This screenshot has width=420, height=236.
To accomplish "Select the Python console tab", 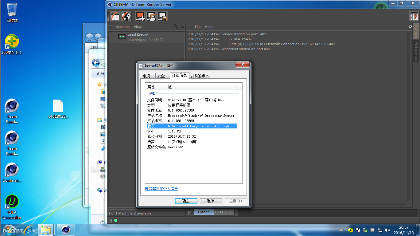I will [x=204, y=212].
